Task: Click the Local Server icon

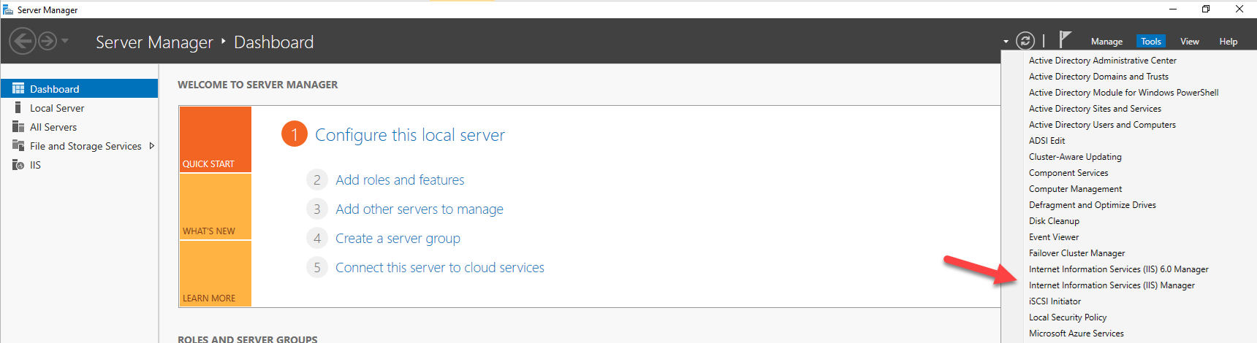Action: point(18,107)
